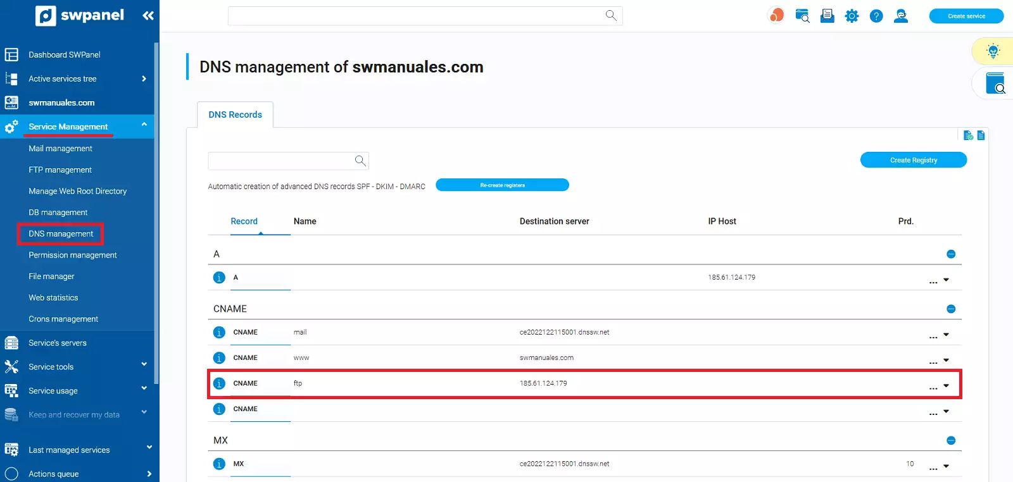Open DNS management in sidebar
Screen dimensions: 1013x482
(61, 234)
